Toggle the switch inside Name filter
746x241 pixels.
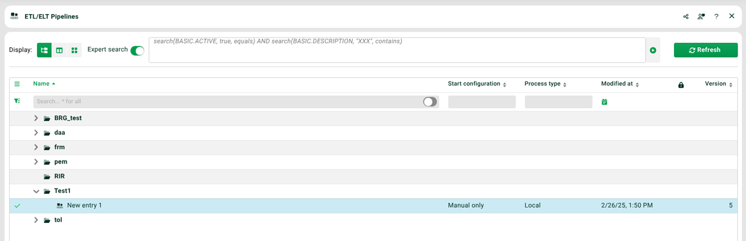[430, 101]
